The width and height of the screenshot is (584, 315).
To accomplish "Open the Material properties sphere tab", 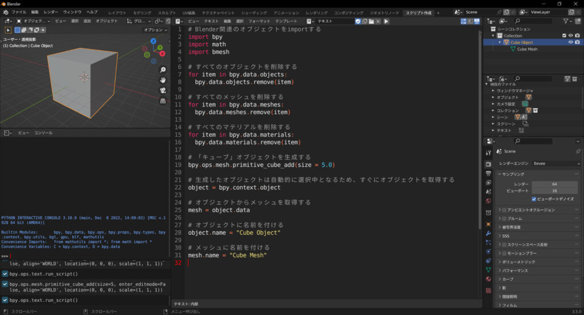I will [x=488, y=279].
